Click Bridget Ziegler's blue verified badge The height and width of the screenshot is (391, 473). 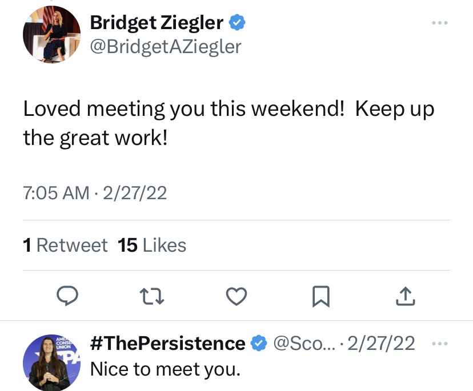pyautogui.click(x=237, y=23)
